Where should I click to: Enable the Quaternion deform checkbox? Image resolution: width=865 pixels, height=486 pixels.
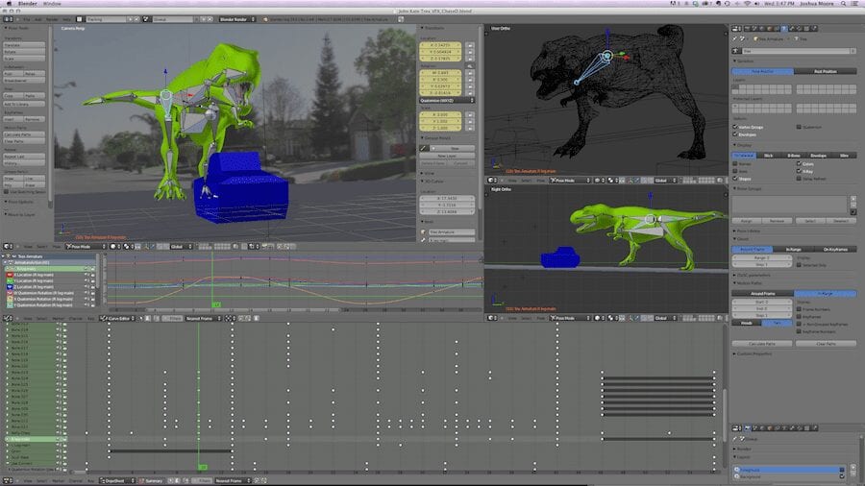pos(799,127)
